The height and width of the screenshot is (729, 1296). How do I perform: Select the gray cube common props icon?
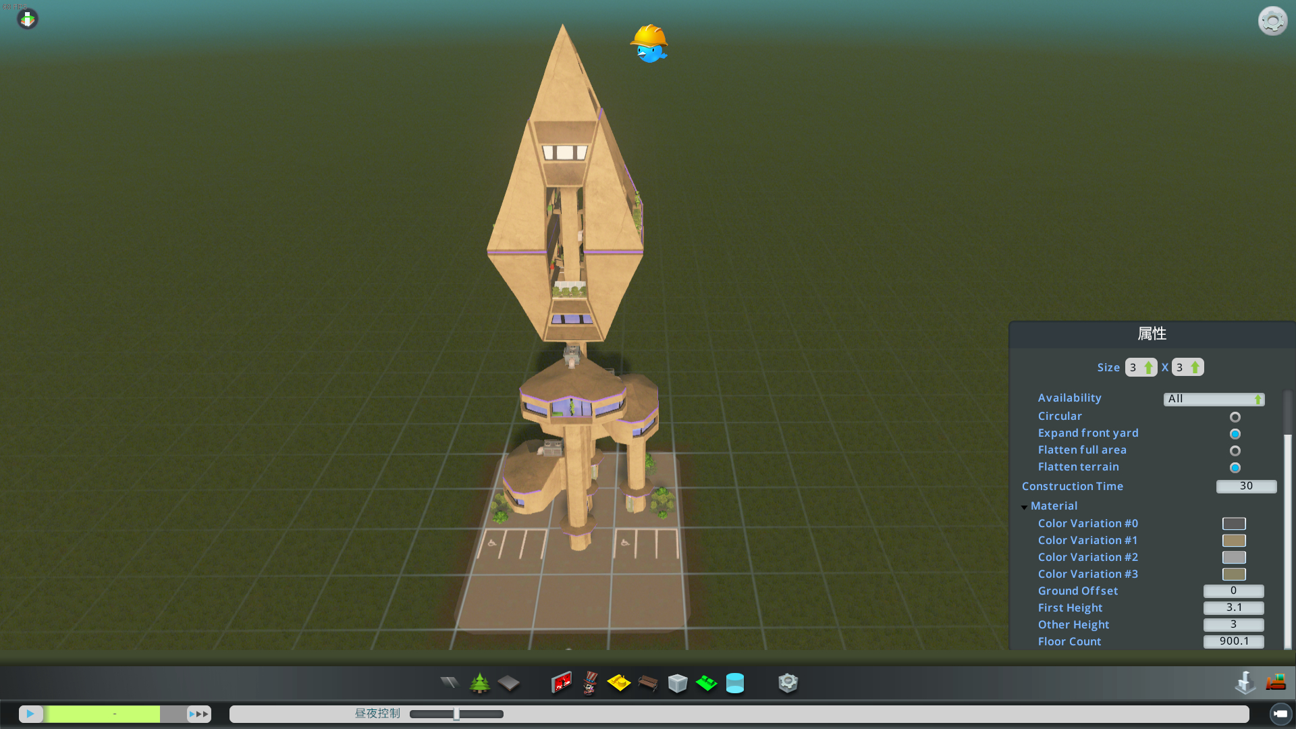click(678, 683)
